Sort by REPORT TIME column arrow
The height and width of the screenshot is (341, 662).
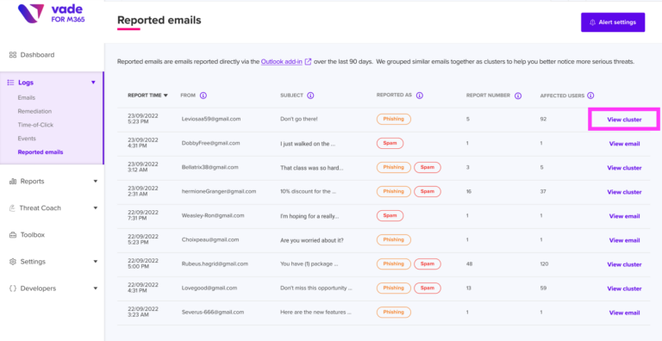[x=165, y=96]
